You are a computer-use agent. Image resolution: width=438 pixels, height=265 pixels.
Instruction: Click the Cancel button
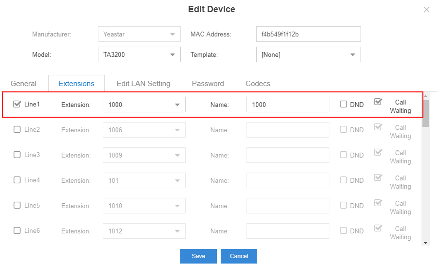pos(239,256)
